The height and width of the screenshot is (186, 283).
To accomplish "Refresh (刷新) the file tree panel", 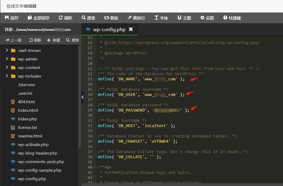I will [35, 40].
